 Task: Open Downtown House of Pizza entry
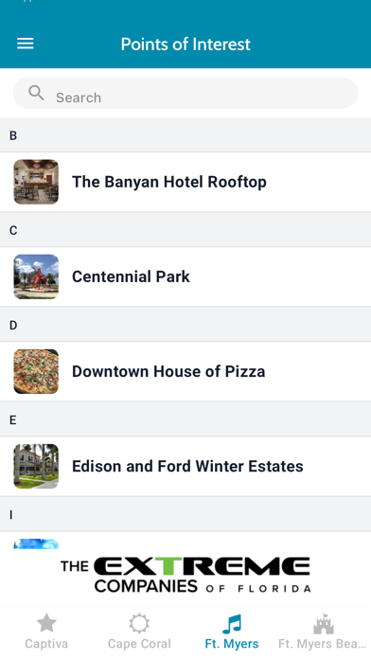185,371
